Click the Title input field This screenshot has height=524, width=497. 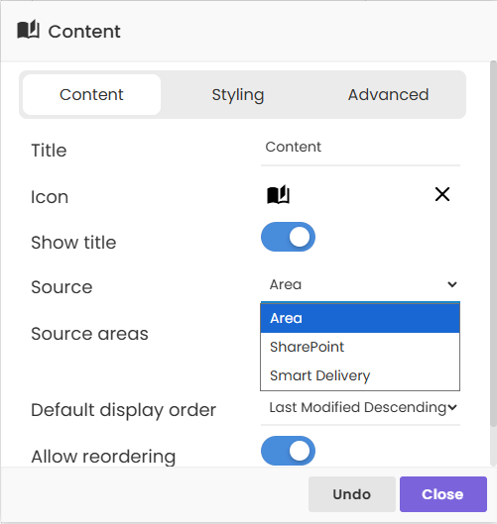360,148
